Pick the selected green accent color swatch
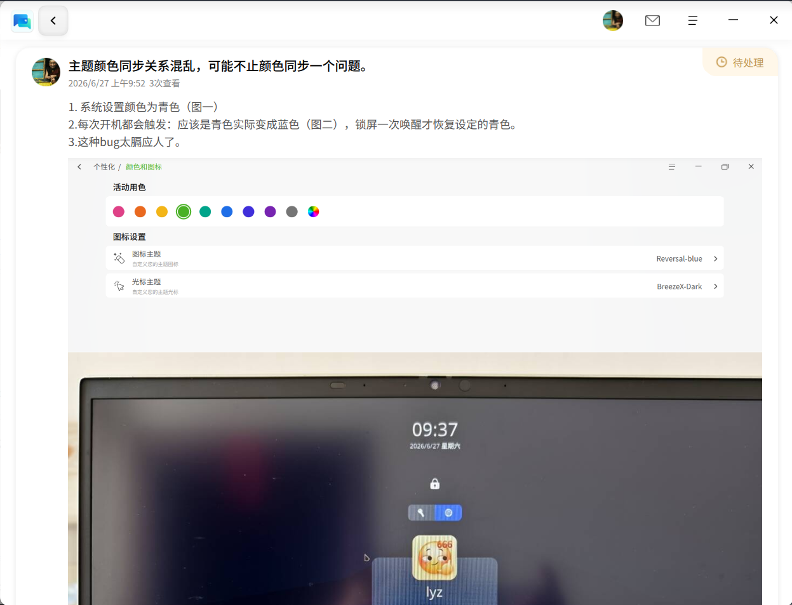Screen dimensions: 792x605 184,212
